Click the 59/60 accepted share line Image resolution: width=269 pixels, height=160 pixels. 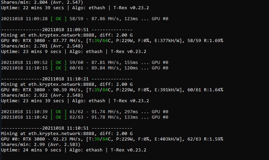pyautogui.click(x=85, y=63)
